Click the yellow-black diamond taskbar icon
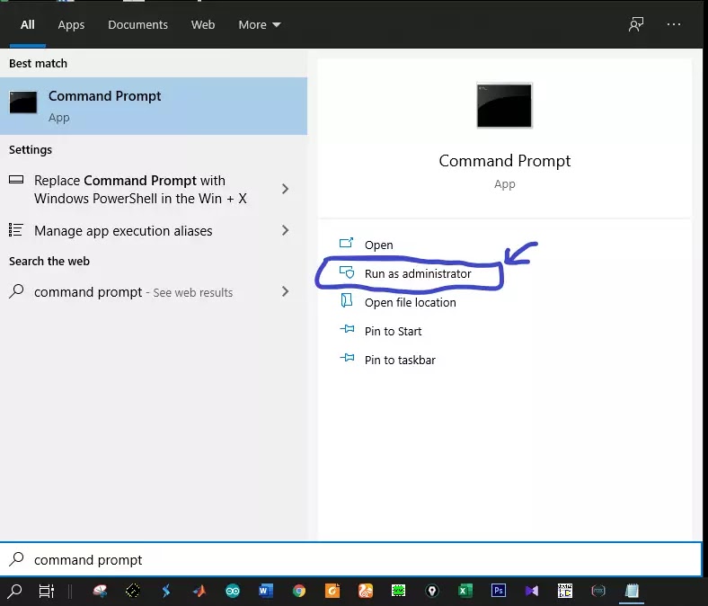This screenshot has height=606, width=708. pyautogui.click(x=133, y=591)
